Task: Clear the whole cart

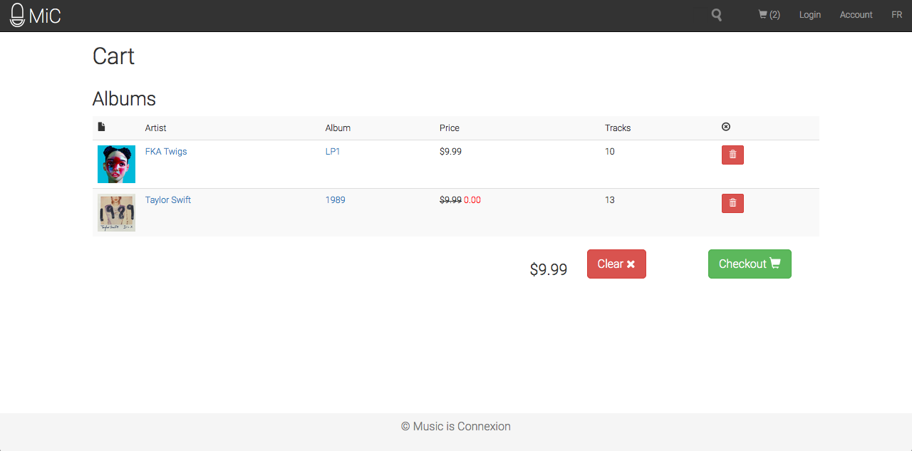Action: 616,264
